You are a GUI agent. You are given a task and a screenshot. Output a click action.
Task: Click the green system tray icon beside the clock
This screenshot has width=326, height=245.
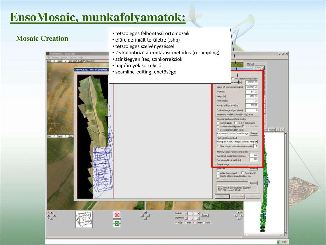pos(278,242)
